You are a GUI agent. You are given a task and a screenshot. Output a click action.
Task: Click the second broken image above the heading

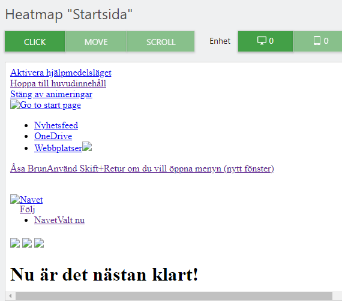coord(27,243)
